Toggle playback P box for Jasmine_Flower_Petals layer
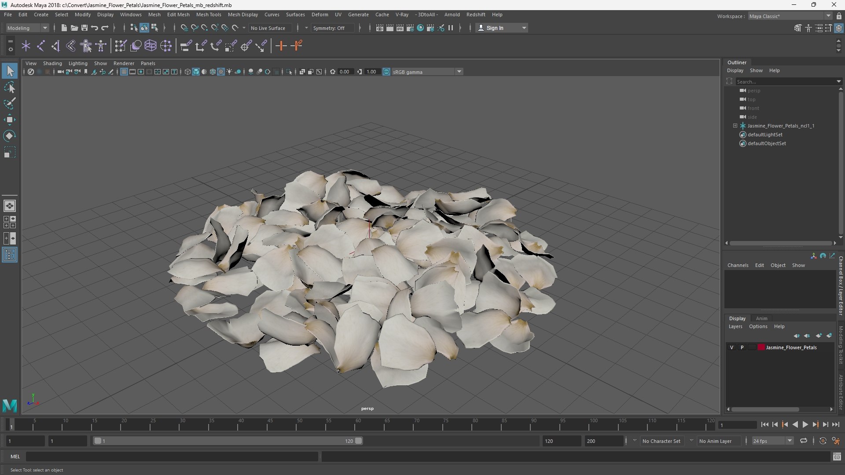The width and height of the screenshot is (845, 475). tap(742, 347)
